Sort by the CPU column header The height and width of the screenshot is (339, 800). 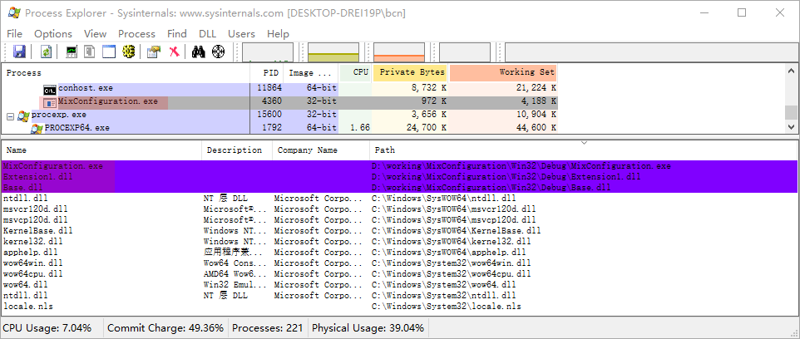pos(355,73)
